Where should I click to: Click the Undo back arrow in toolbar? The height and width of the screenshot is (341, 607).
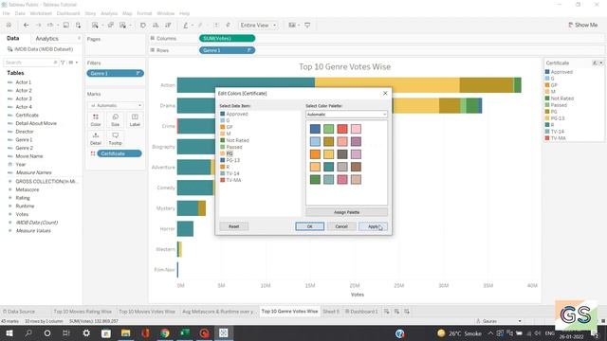coord(26,26)
